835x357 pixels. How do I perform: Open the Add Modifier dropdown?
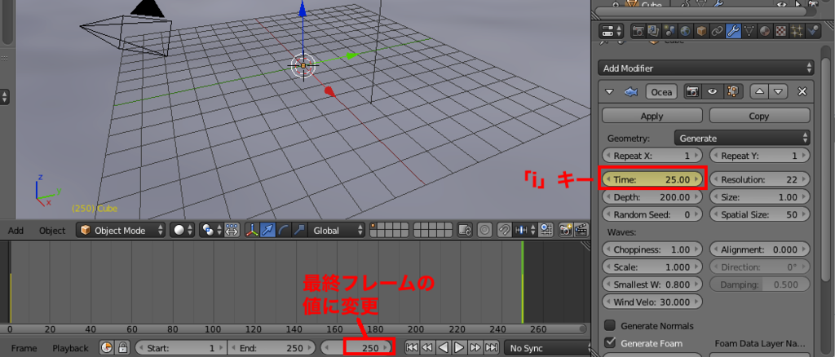click(706, 68)
